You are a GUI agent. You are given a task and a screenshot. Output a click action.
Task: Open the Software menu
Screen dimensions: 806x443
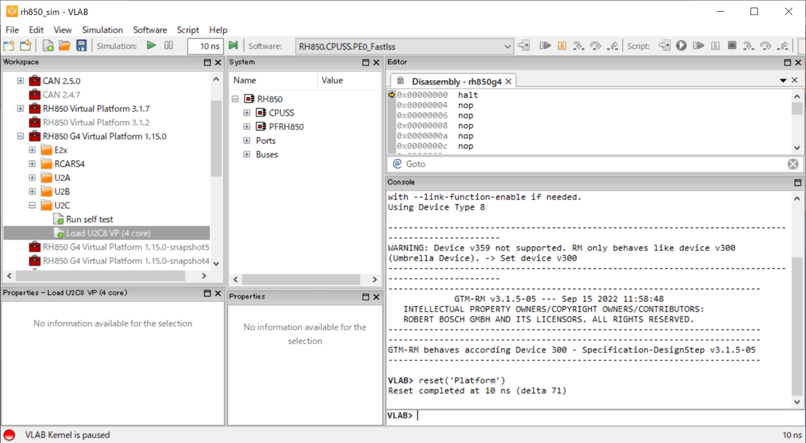(x=149, y=30)
